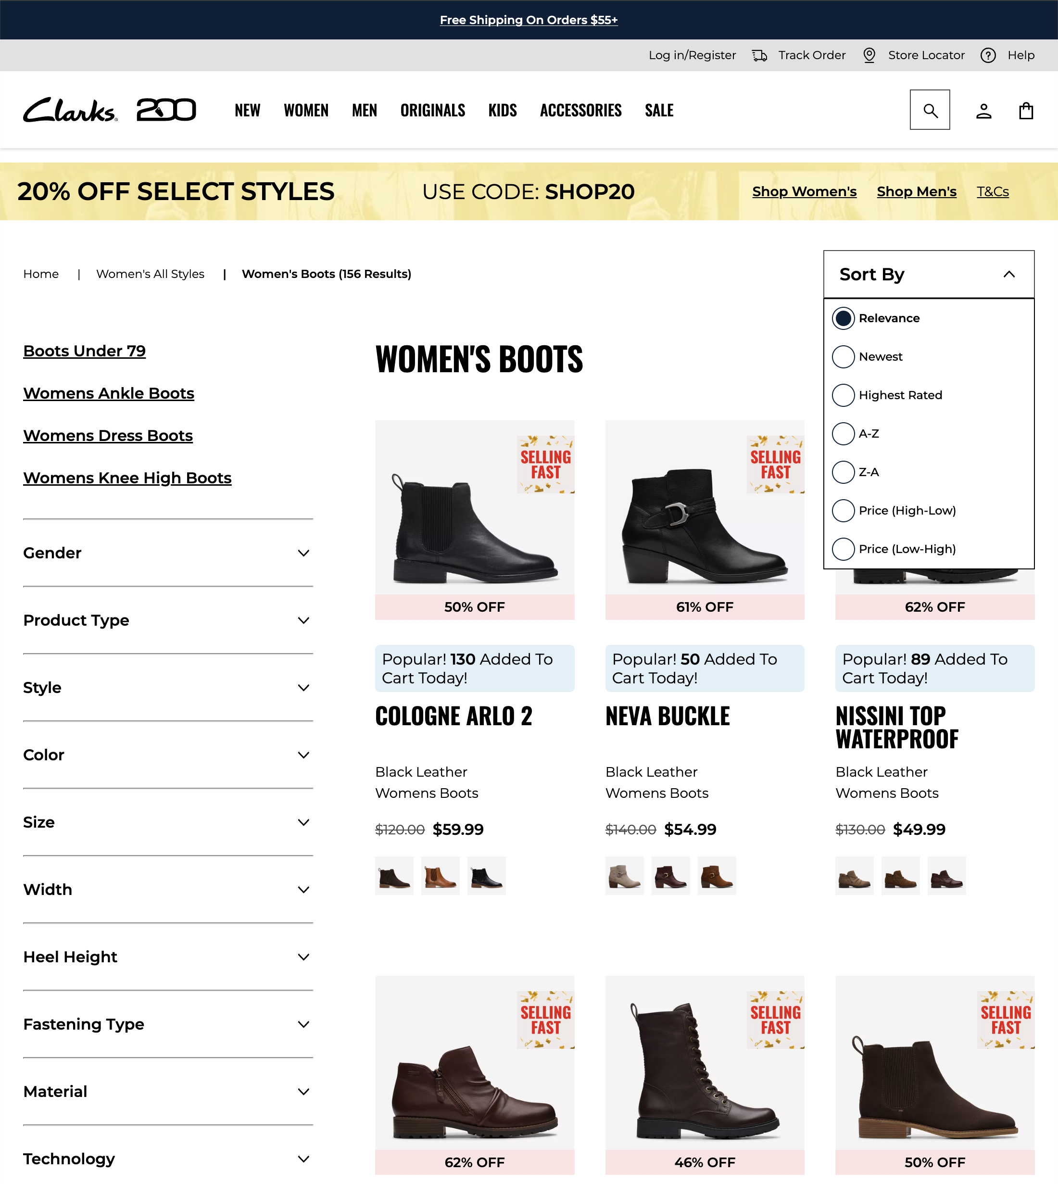This screenshot has height=1184, width=1058.
Task: Click the Track Order truck icon
Action: [x=759, y=55]
